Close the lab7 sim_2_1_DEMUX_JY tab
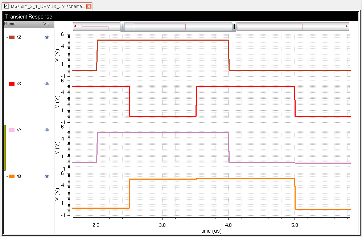 [89, 7]
